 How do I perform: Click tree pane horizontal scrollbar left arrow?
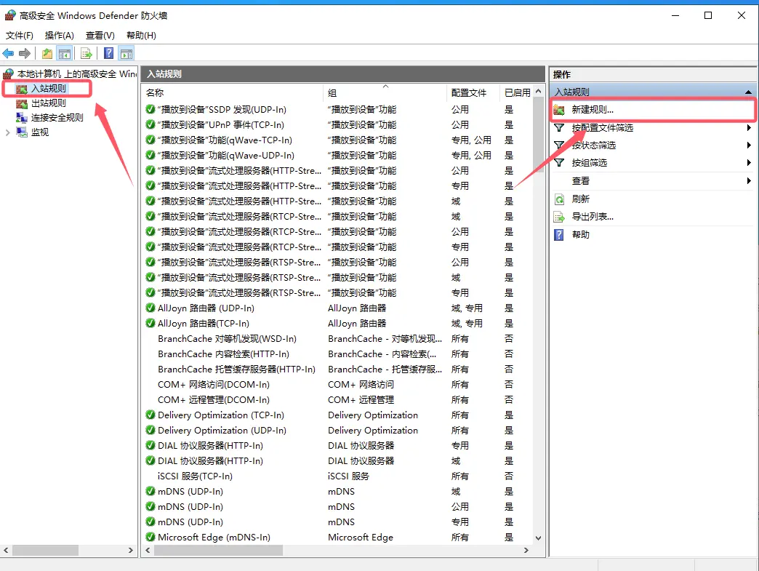tap(7, 550)
